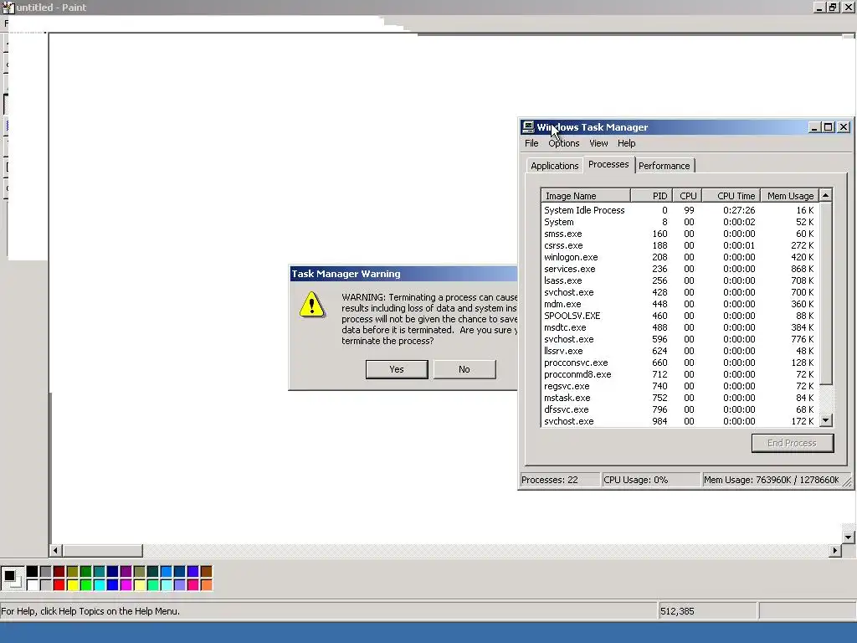
Task: Click the Task Manager Warning title bar
Action: [403, 274]
